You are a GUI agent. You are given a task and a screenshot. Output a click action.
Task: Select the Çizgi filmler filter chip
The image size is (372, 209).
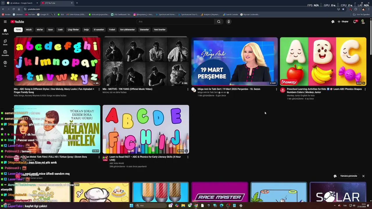click(73, 30)
